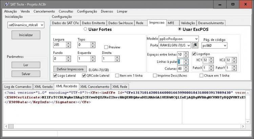
Task: Open the Limpar menu
Action: coord(122,11)
